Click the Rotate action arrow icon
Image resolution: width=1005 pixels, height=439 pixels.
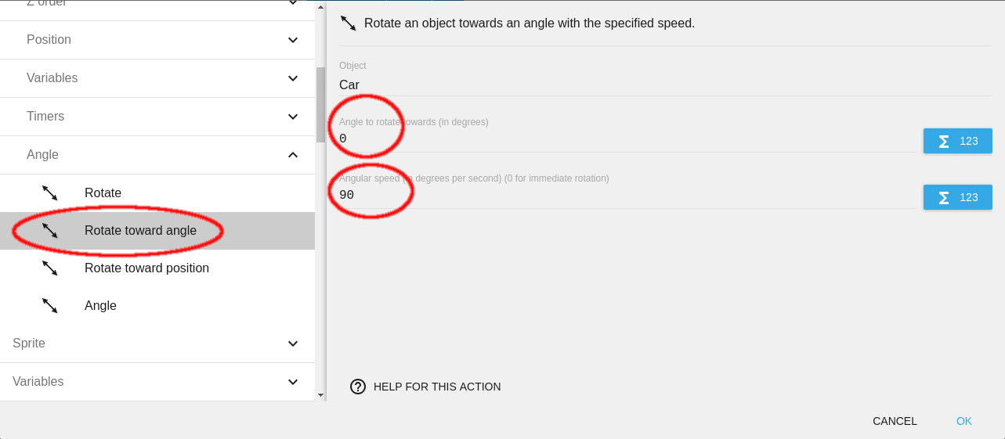(50, 193)
